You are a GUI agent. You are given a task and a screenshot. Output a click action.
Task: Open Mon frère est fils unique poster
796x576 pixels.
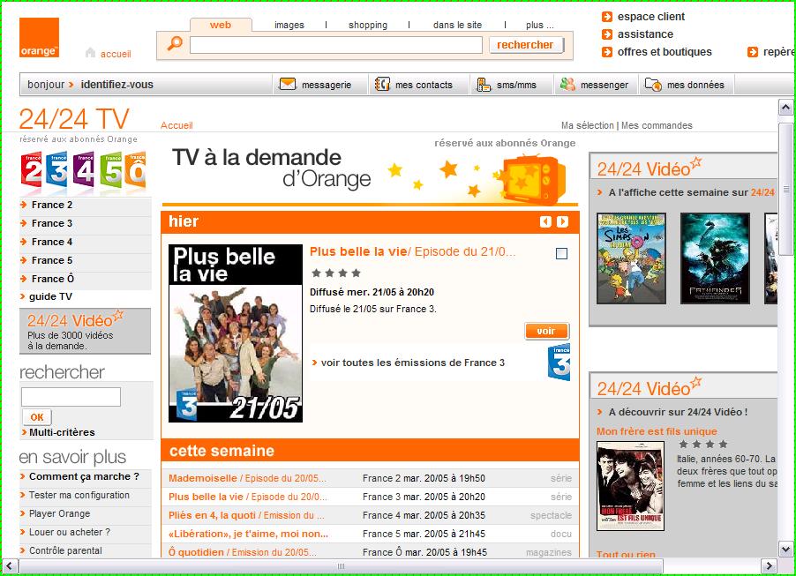pos(630,486)
